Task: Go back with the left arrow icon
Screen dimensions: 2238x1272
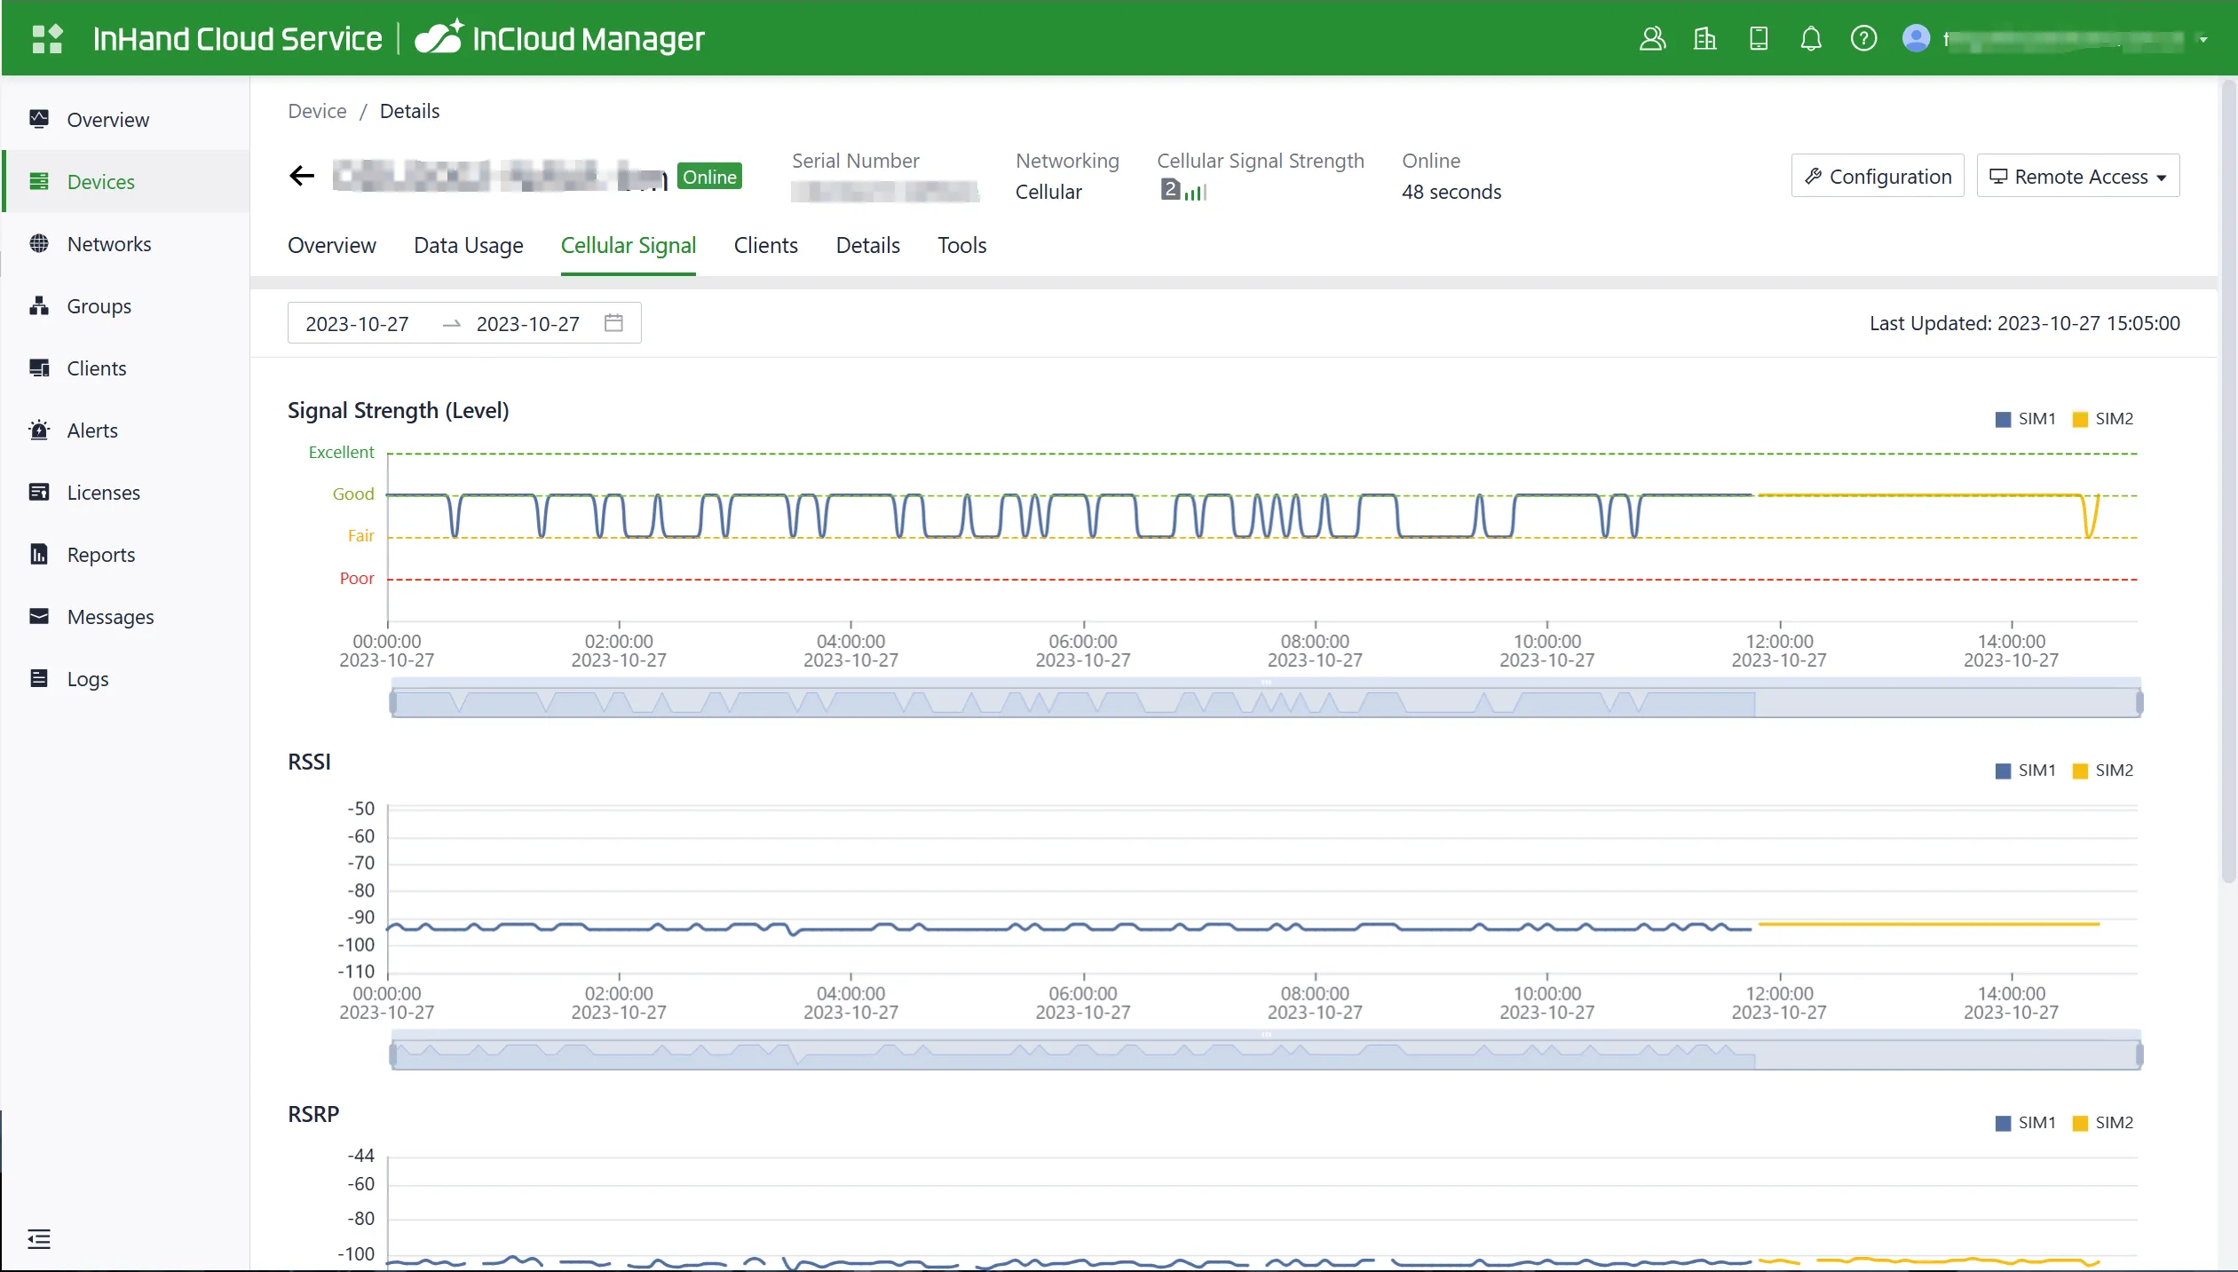Action: pyautogui.click(x=302, y=176)
